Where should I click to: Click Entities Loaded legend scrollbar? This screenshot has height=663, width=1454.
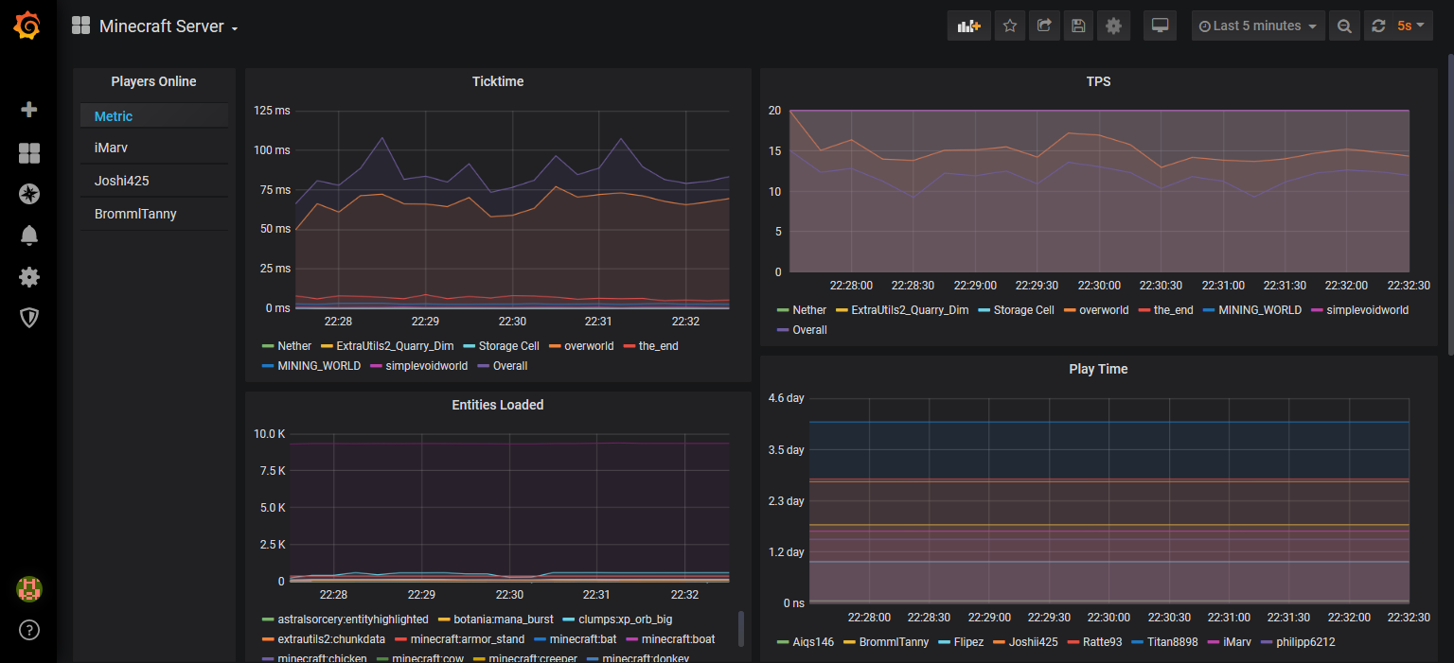[741, 628]
